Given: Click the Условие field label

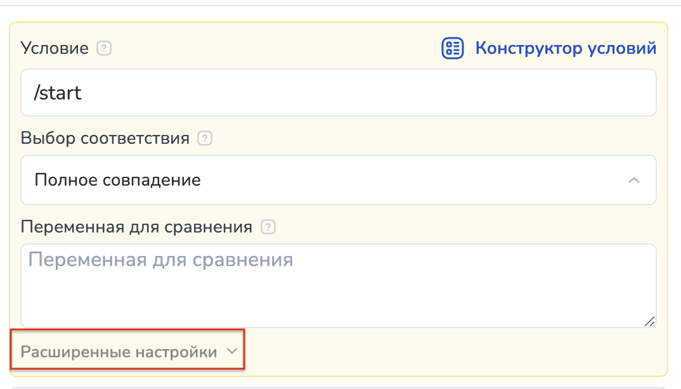Looking at the screenshot, I should click(55, 49).
